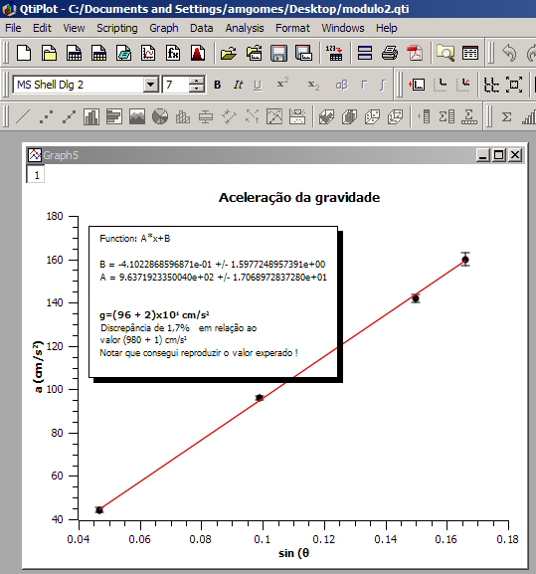Open the Analysis menu
This screenshot has height=574, width=536.
tap(245, 28)
